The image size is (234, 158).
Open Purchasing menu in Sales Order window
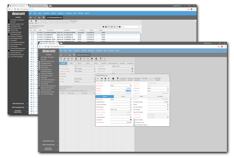(x=77, y=51)
